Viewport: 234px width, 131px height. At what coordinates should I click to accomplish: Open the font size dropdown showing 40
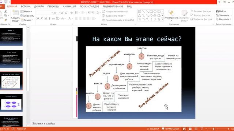[59, 13]
